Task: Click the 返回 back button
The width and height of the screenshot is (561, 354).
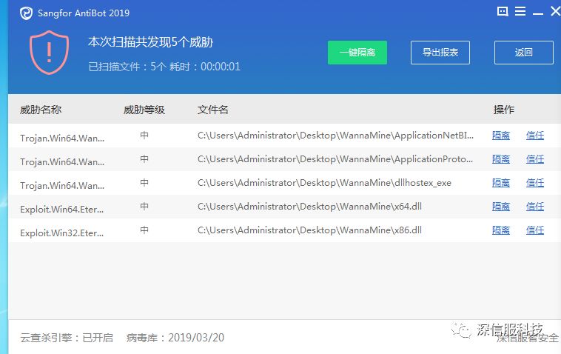Action: point(524,53)
